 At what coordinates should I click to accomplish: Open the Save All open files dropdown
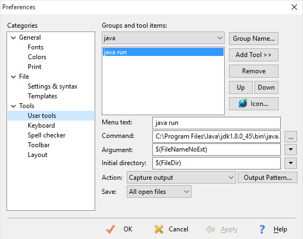159,192
